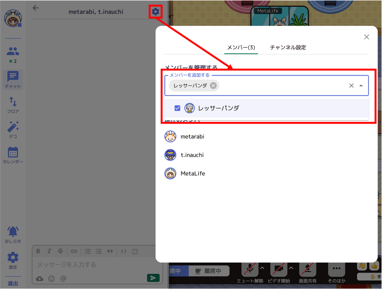The image size is (382, 289).
Task: Collapse the member dropdown arrow
Action: 361,85
